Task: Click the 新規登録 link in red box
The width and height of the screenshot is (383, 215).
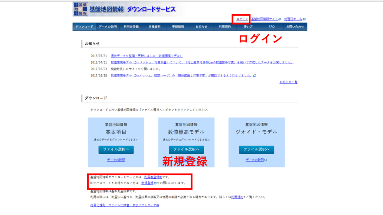Action: pyautogui.click(x=147, y=183)
